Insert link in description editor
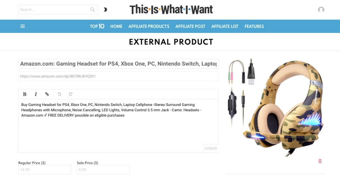The height and width of the screenshot is (175, 340). (x=47, y=94)
